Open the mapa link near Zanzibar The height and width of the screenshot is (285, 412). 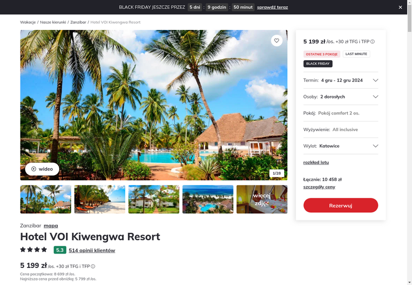[50, 226]
